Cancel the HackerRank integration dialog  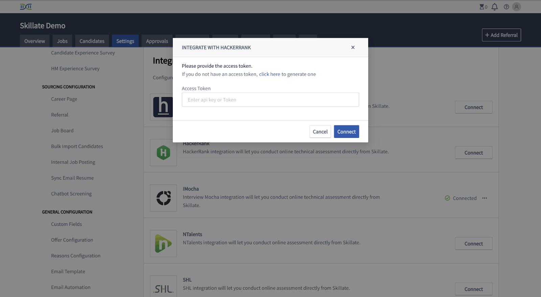[x=320, y=132]
